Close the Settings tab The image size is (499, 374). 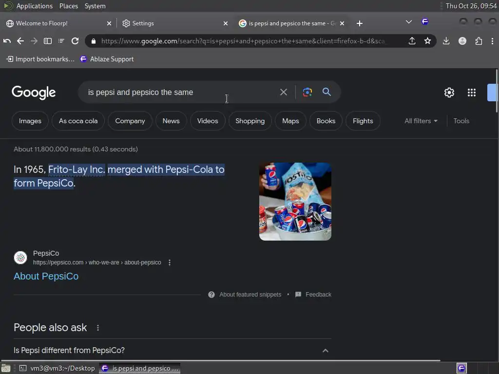point(226,23)
